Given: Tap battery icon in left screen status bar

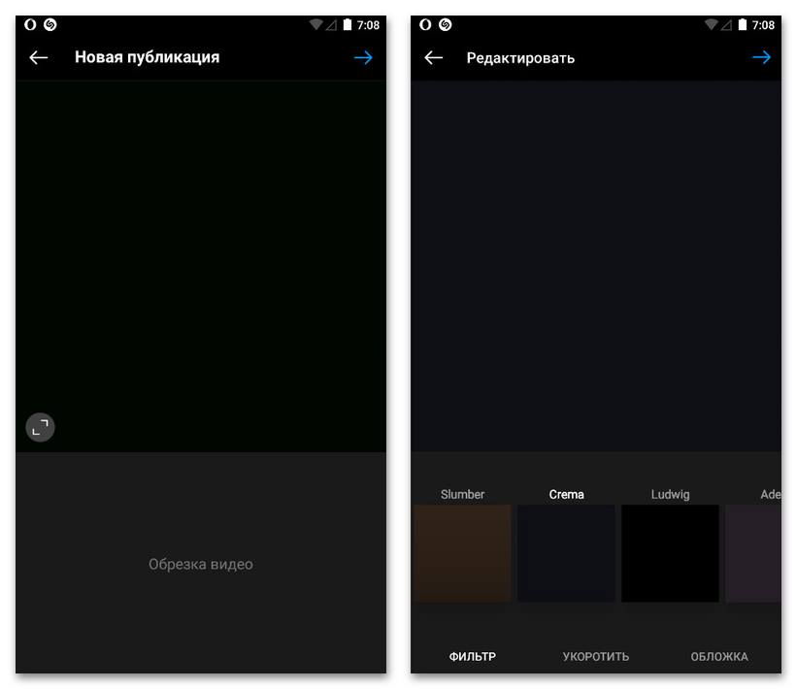Looking at the screenshot, I should (x=347, y=24).
